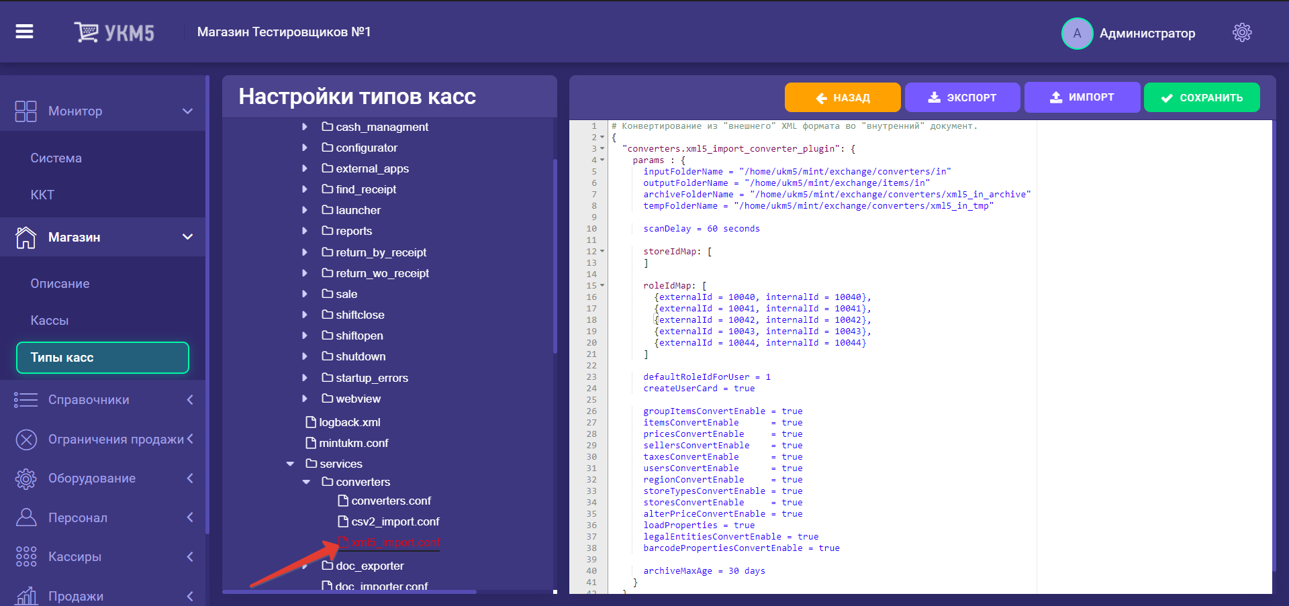The image size is (1289, 606).
Task: Expand the Оборудование menu chevron
Action: [x=190, y=478]
